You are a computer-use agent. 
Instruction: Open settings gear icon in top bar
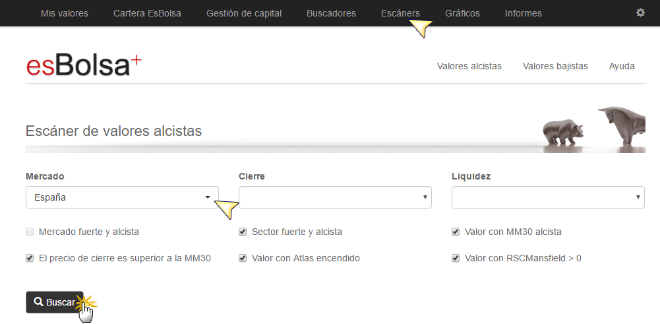[x=640, y=13]
